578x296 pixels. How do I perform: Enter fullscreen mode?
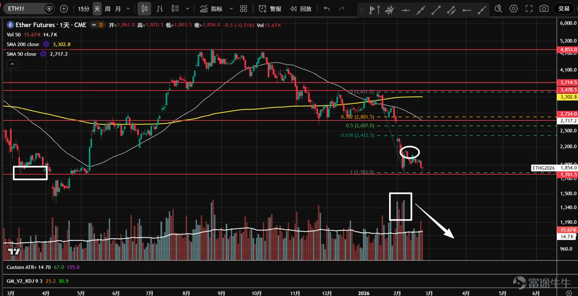529,9
